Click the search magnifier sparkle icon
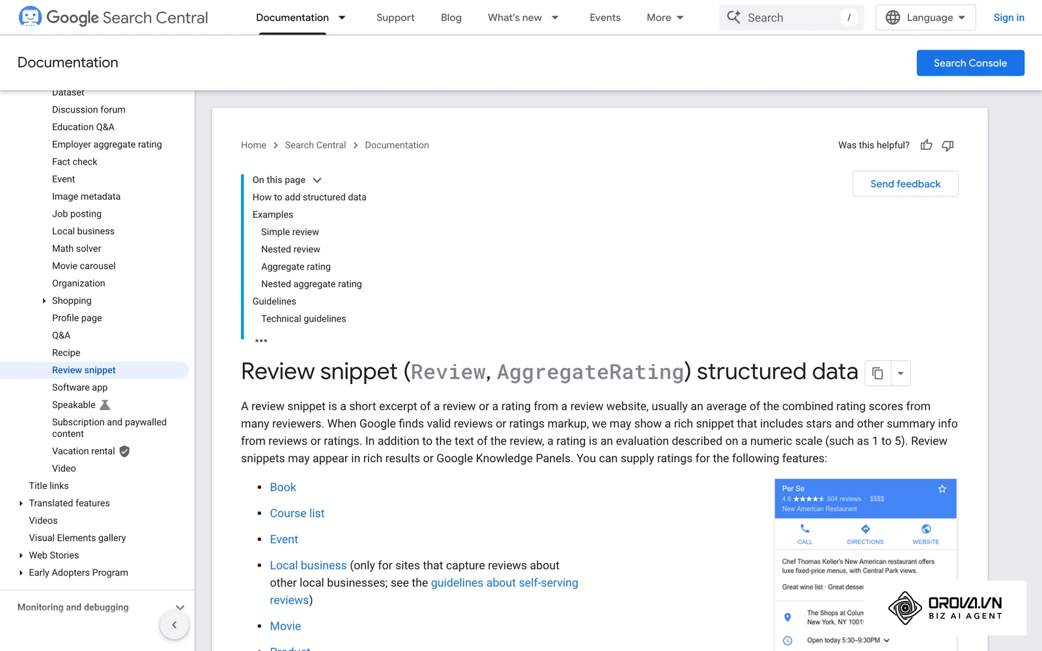This screenshot has width=1042, height=651. tap(734, 18)
